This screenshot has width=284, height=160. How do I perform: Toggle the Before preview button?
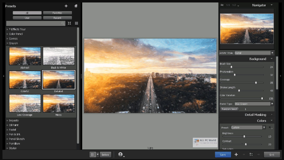(105, 154)
